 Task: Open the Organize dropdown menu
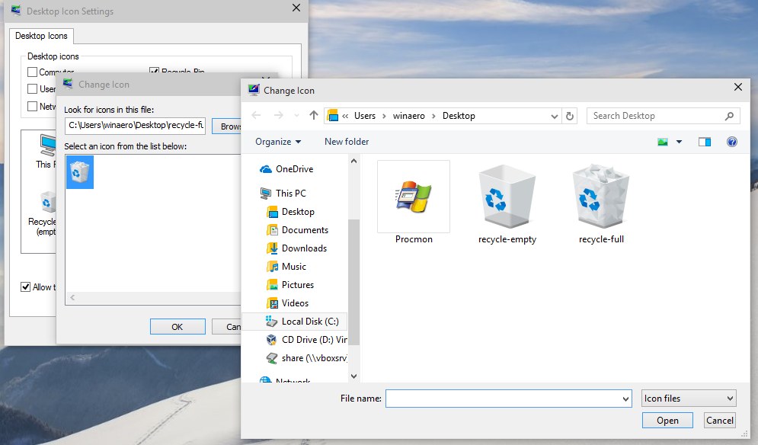click(278, 141)
